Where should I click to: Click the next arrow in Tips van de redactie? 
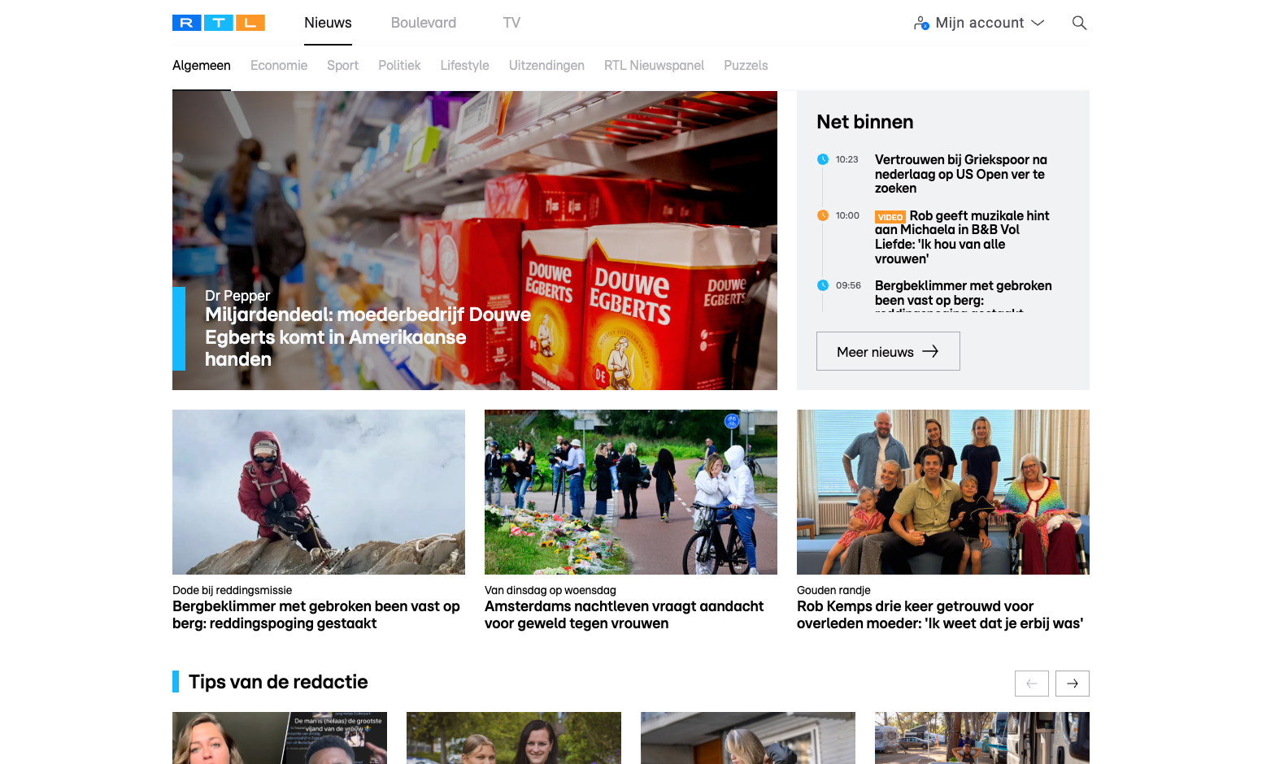point(1073,684)
